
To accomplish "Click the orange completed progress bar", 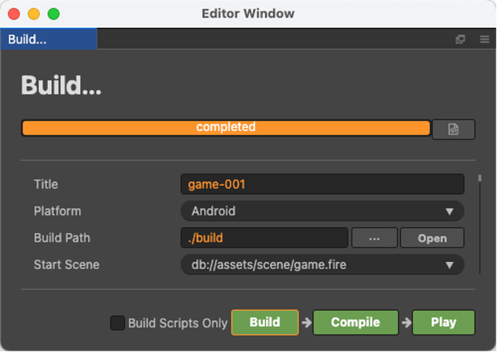I will coord(226,128).
